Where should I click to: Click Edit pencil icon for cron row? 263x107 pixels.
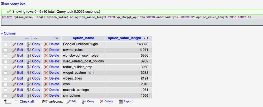click(x=14, y=84)
